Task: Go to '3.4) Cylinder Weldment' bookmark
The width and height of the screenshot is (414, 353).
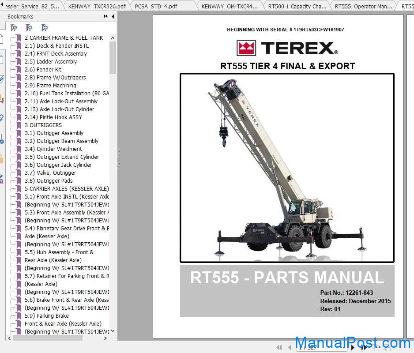Action: (x=53, y=149)
